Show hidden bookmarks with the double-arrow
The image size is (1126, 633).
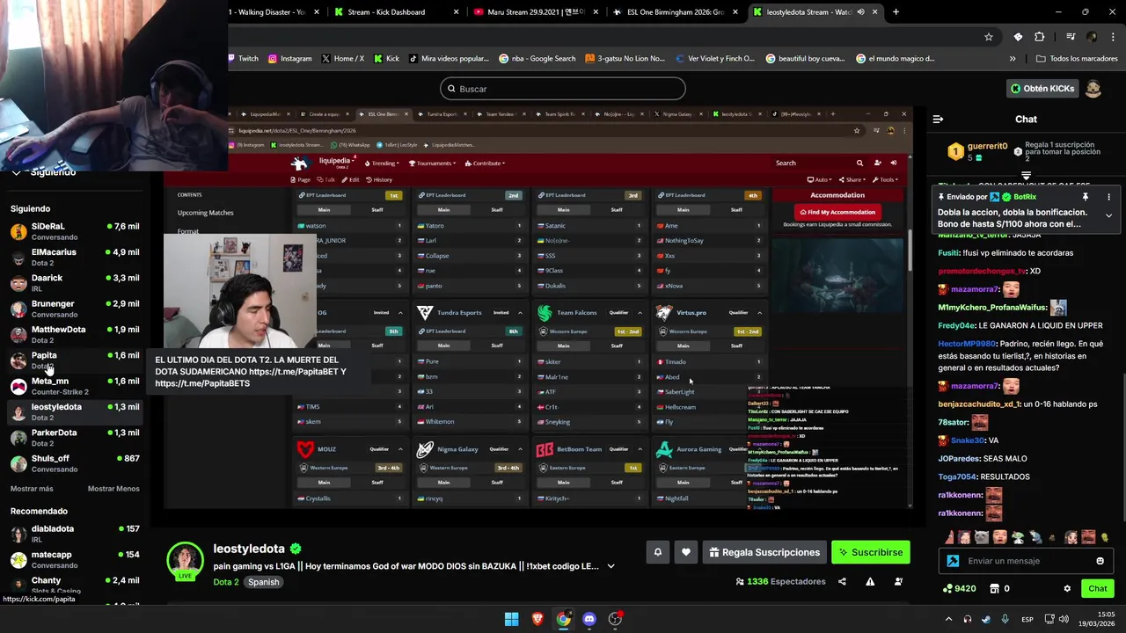pos(1013,59)
